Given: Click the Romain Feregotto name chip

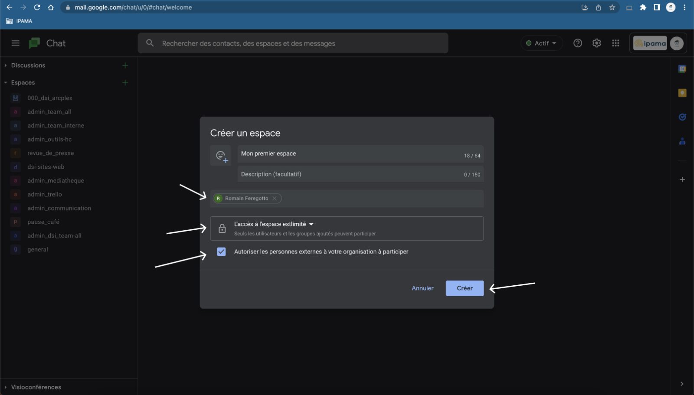Looking at the screenshot, I should click(x=246, y=198).
